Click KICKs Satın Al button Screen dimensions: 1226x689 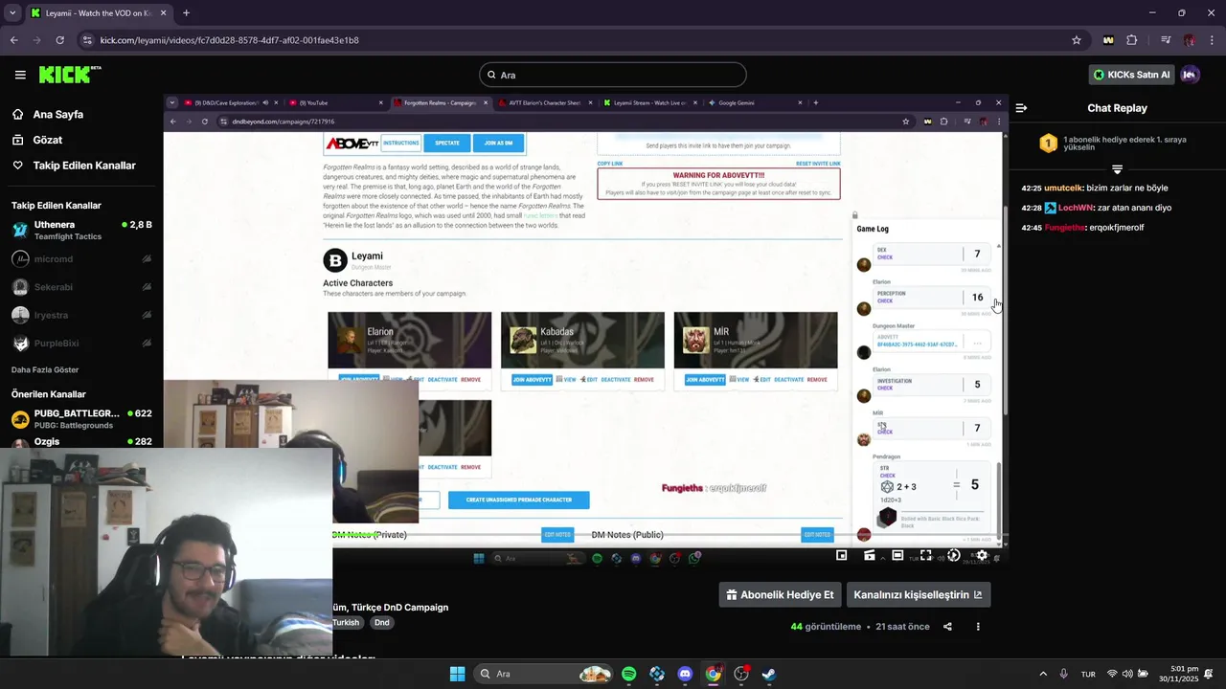(x=1132, y=75)
